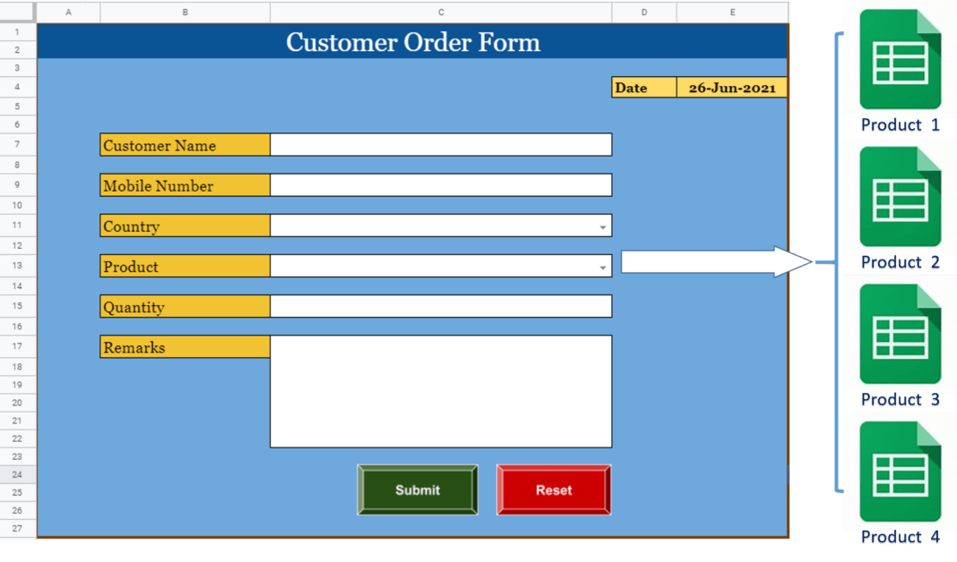
Task: Click the Product 4 label text
Action: [x=899, y=537]
